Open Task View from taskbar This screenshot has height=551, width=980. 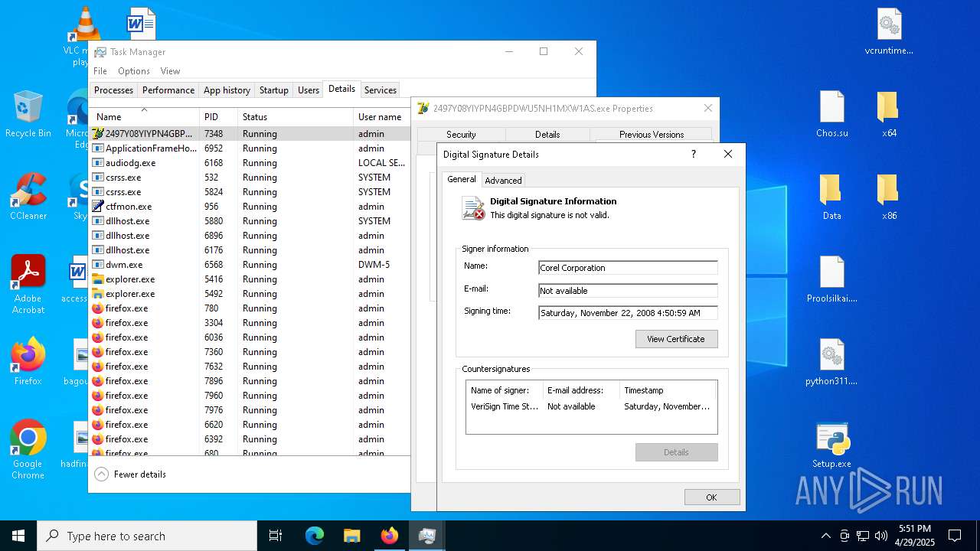pos(276,536)
